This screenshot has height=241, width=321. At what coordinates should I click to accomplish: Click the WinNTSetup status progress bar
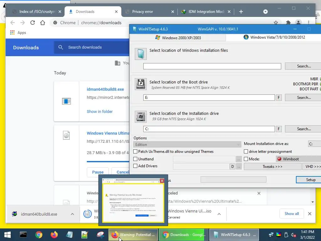[233, 180]
